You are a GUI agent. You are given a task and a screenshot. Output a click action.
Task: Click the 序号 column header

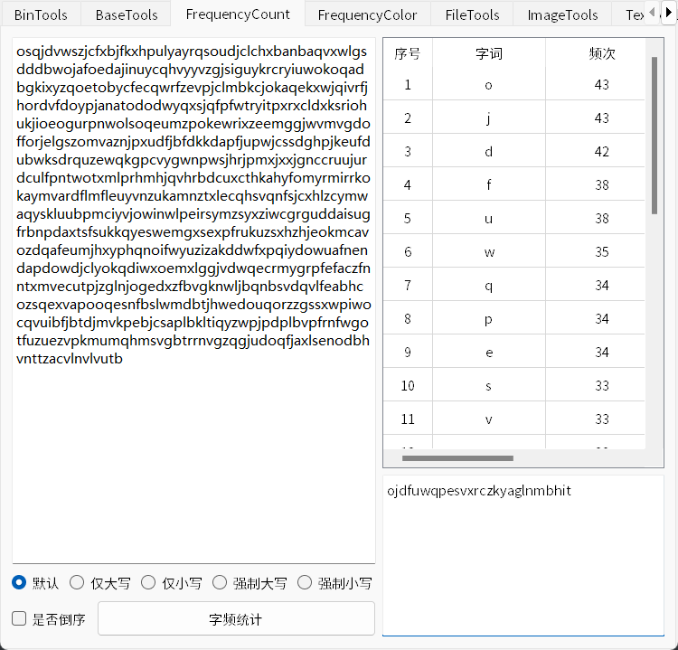tap(408, 53)
